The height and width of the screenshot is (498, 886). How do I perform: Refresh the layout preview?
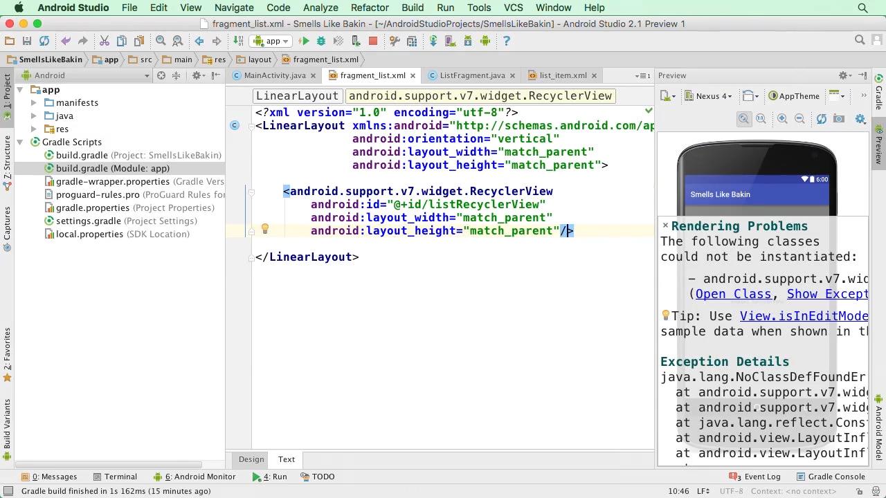821,119
